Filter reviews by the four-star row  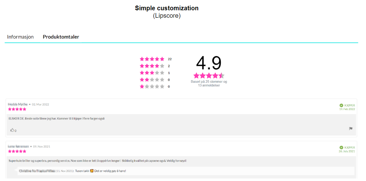pyautogui.click(x=152, y=66)
